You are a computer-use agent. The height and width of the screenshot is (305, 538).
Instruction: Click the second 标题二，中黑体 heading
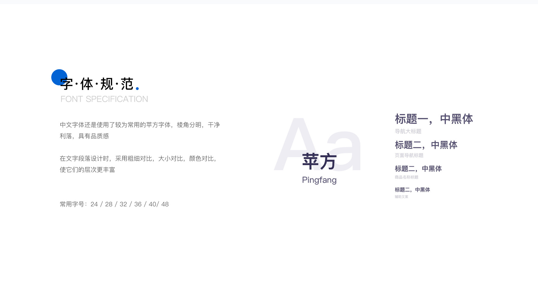[426, 145]
